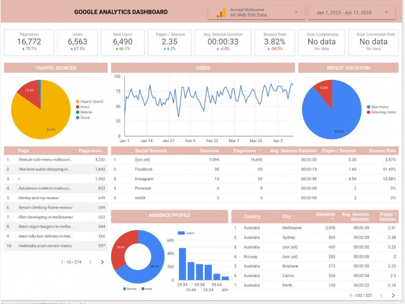Select the REPEAT VISITATION panel header
The image size is (405, 304).
click(x=348, y=68)
